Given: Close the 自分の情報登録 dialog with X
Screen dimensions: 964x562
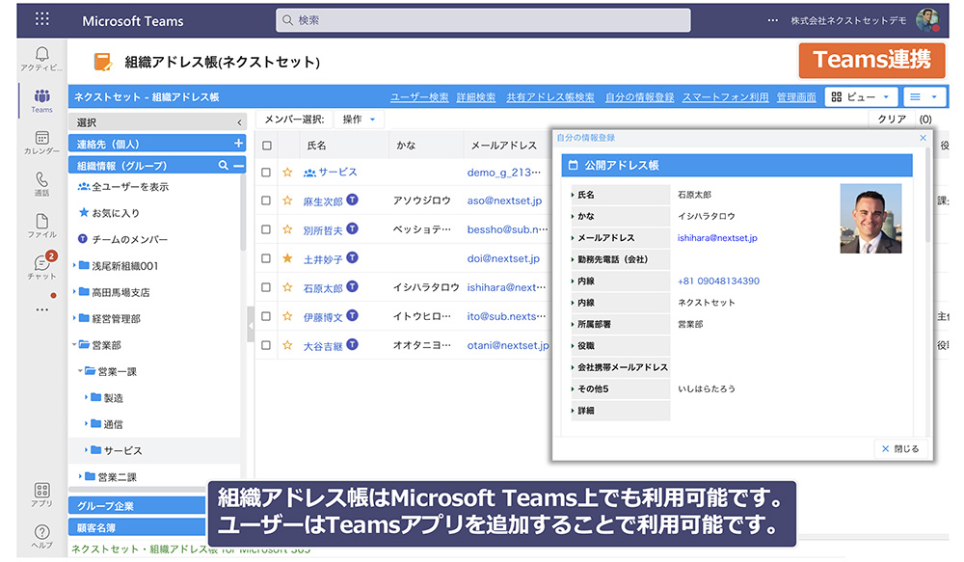Looking at the screenshot, I should [x=923, y=138].
